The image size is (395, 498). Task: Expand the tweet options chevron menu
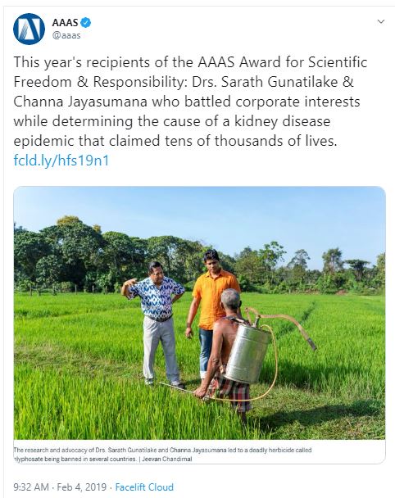[x=381, y=21]
